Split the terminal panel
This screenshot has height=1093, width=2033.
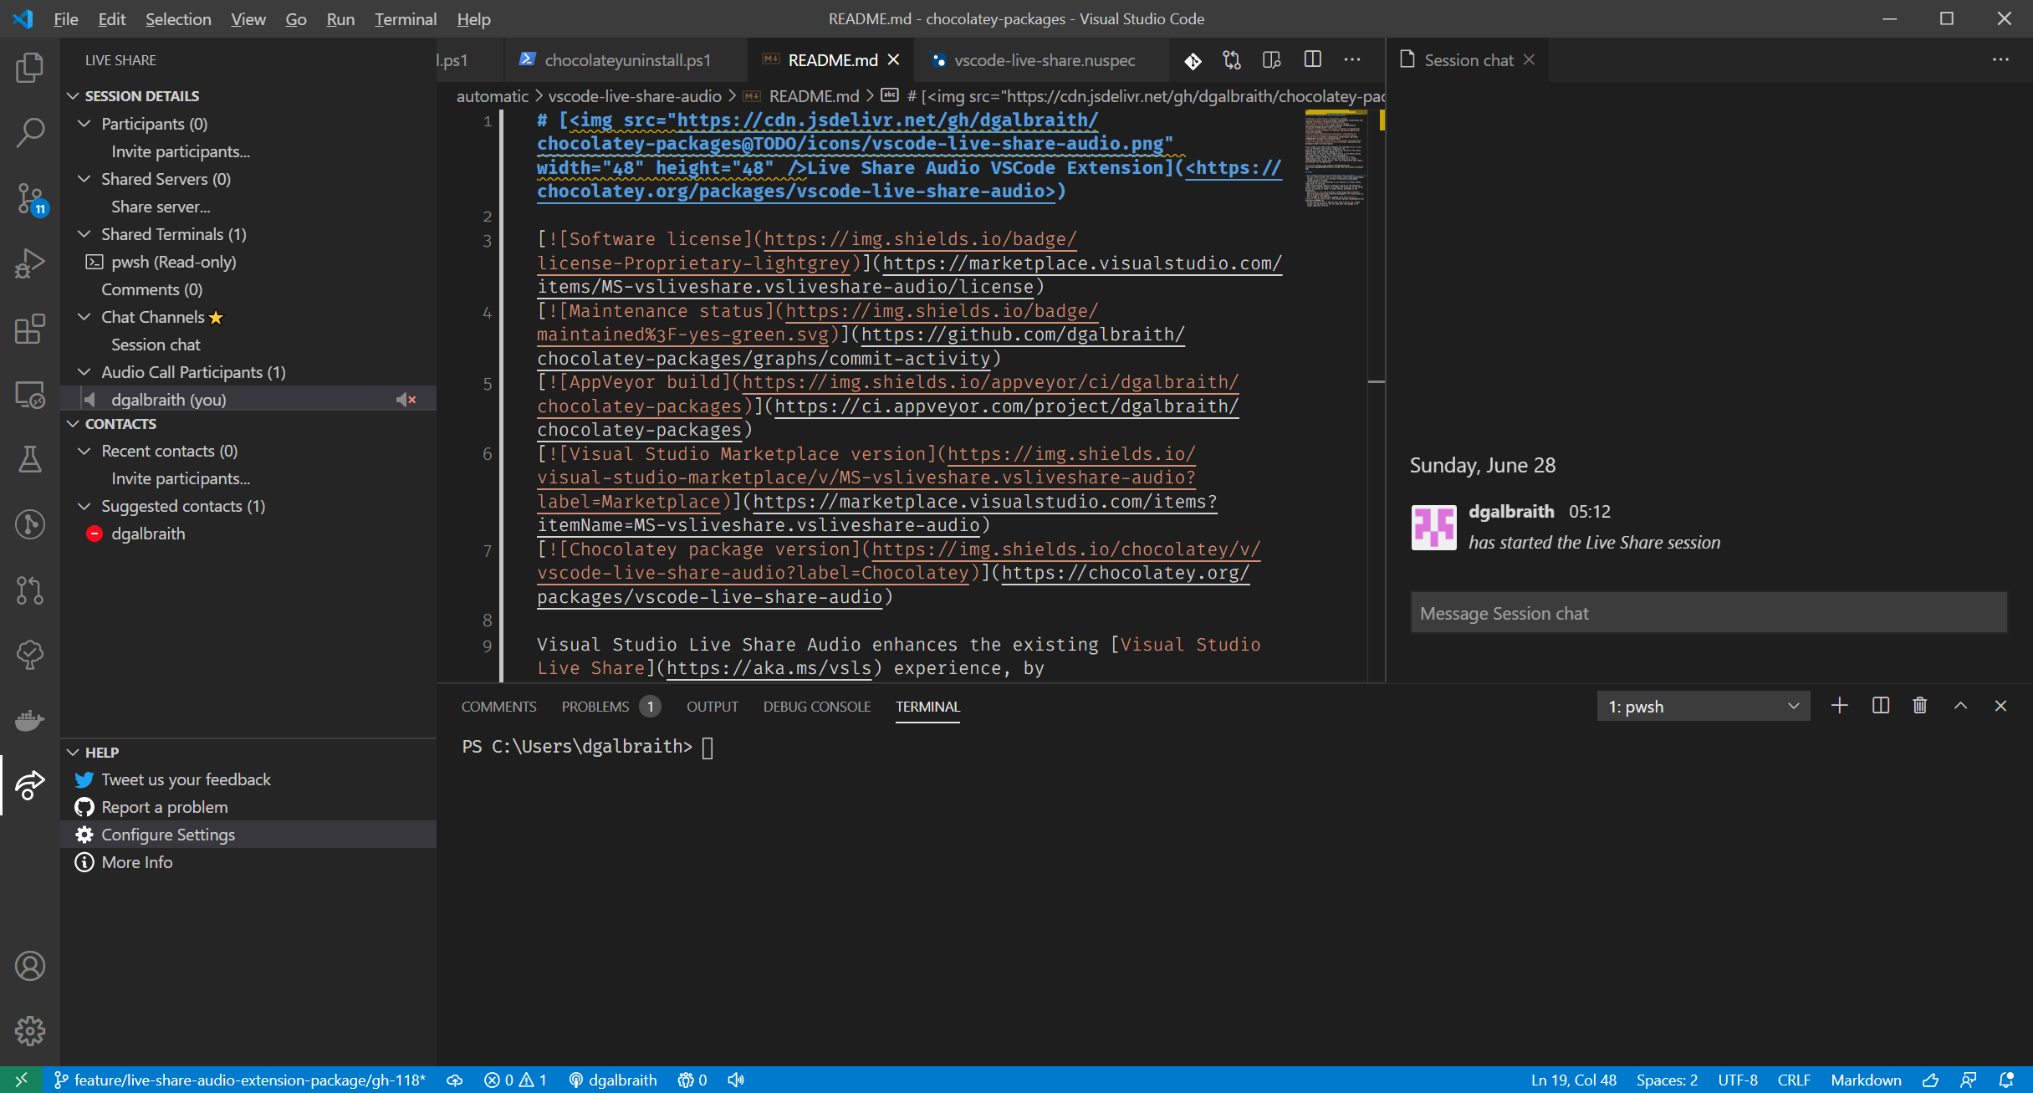coord(1880,706)
